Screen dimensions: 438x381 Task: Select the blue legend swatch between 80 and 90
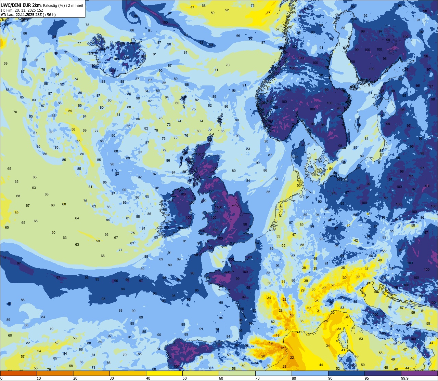(310, 373)
